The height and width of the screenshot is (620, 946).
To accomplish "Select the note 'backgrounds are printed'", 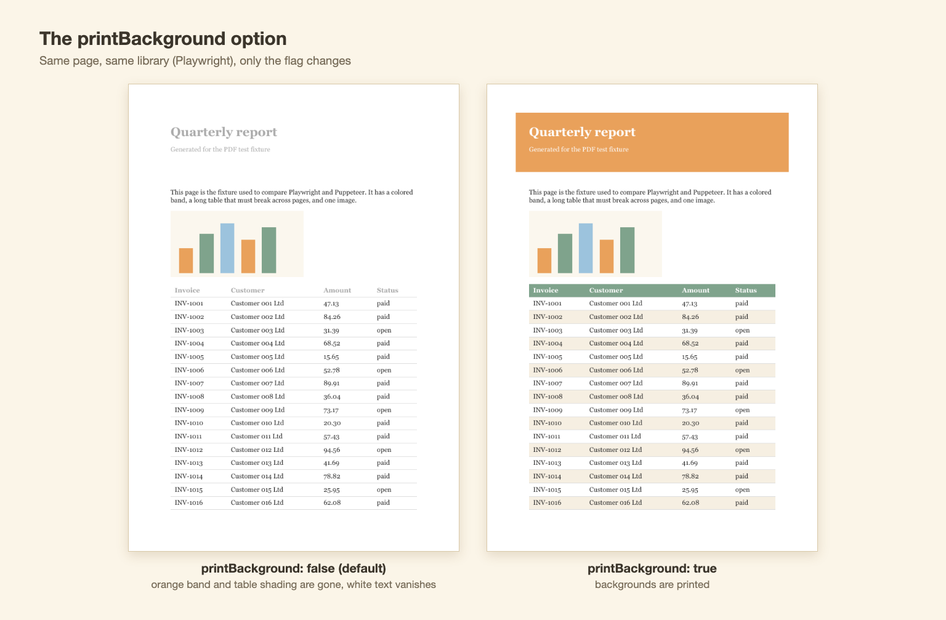I will 652,584.
